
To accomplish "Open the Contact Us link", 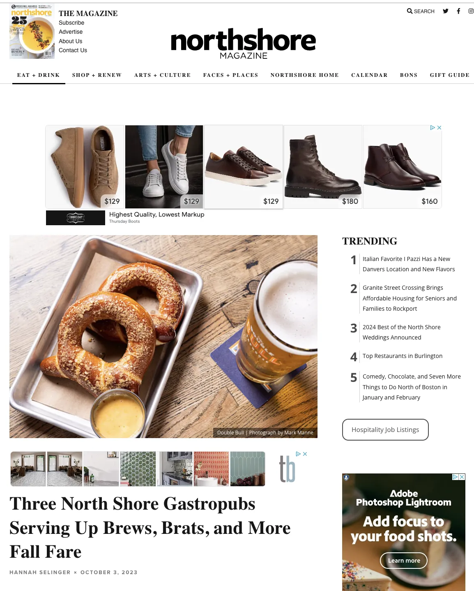I will [x=73, y=51].
